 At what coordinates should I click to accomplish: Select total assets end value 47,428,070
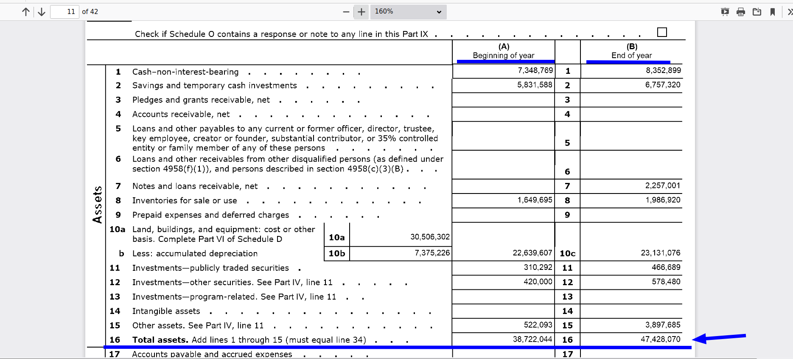[x=661, y=339]
